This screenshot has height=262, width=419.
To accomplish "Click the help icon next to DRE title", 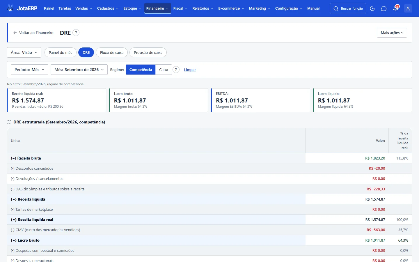I will 76,33.
